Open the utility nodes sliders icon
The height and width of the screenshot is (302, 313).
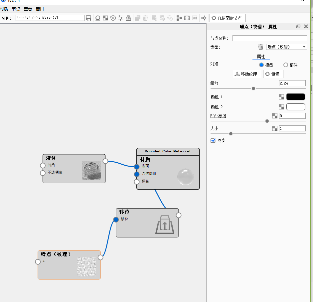[121, 18]
